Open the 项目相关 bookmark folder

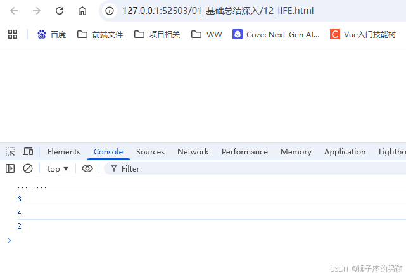point(157,34)
